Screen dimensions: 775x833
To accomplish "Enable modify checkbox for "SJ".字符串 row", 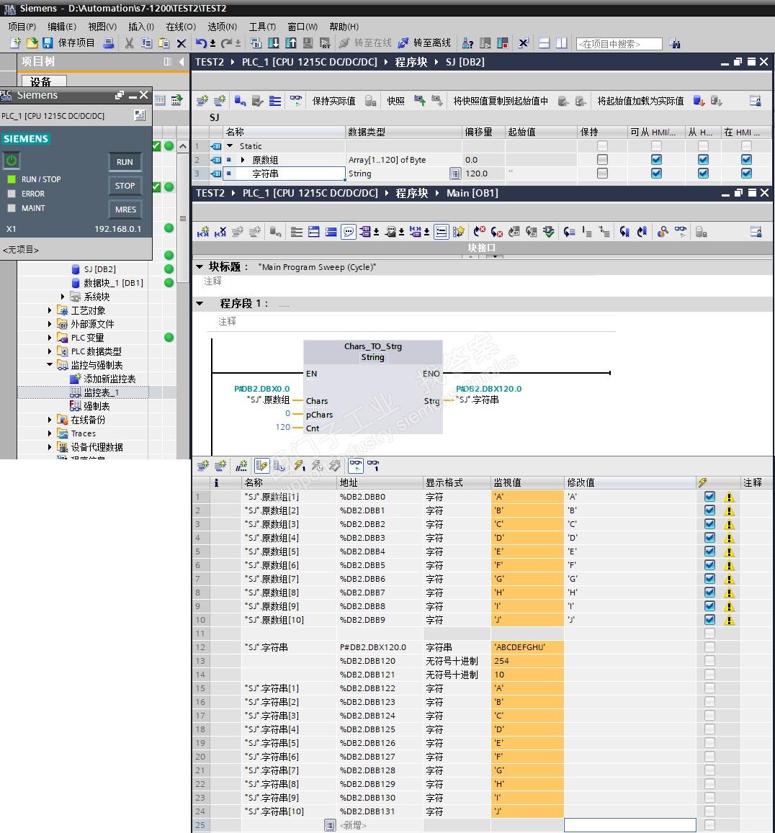I will (x=709, y=647).
